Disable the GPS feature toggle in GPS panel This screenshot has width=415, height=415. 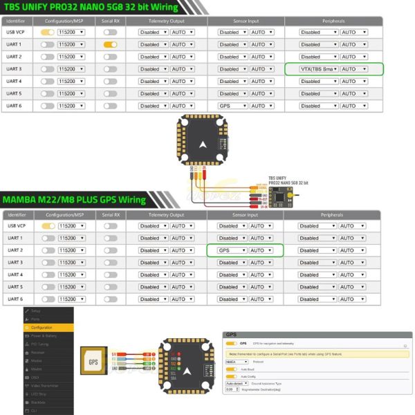tap(231, 344)
